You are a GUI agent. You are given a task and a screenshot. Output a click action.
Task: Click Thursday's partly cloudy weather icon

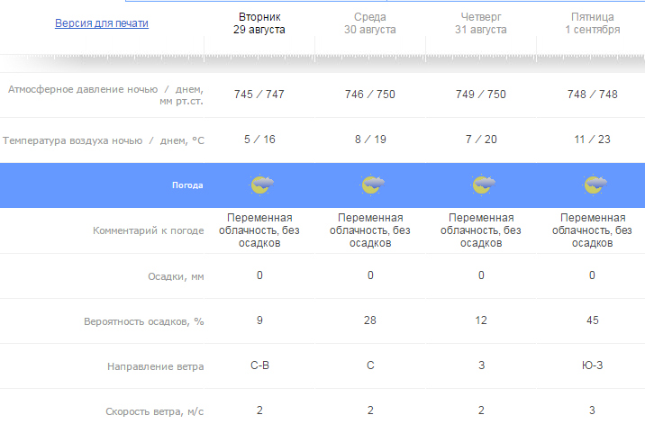(x=483, y=185)
